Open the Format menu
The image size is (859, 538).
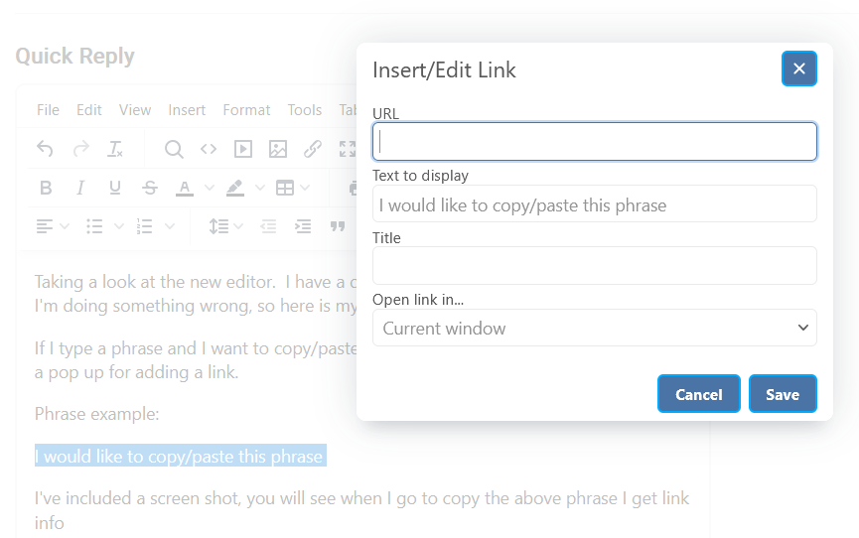(246, 110)
